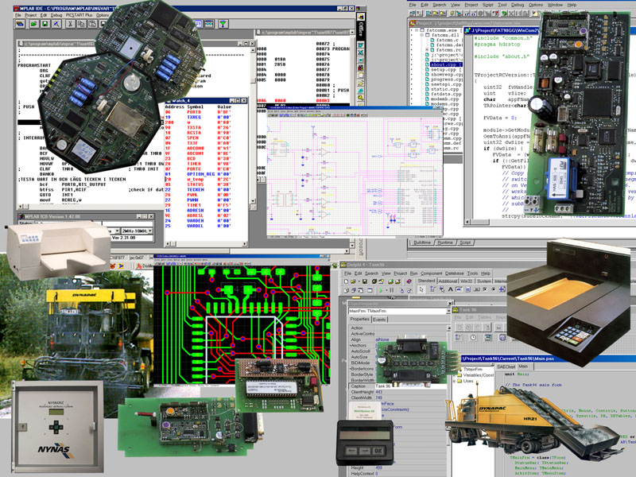The image size is (636, 477).
Task: Open the Options menu in MPLAB IDE
Action: click(x=103, y=15)
